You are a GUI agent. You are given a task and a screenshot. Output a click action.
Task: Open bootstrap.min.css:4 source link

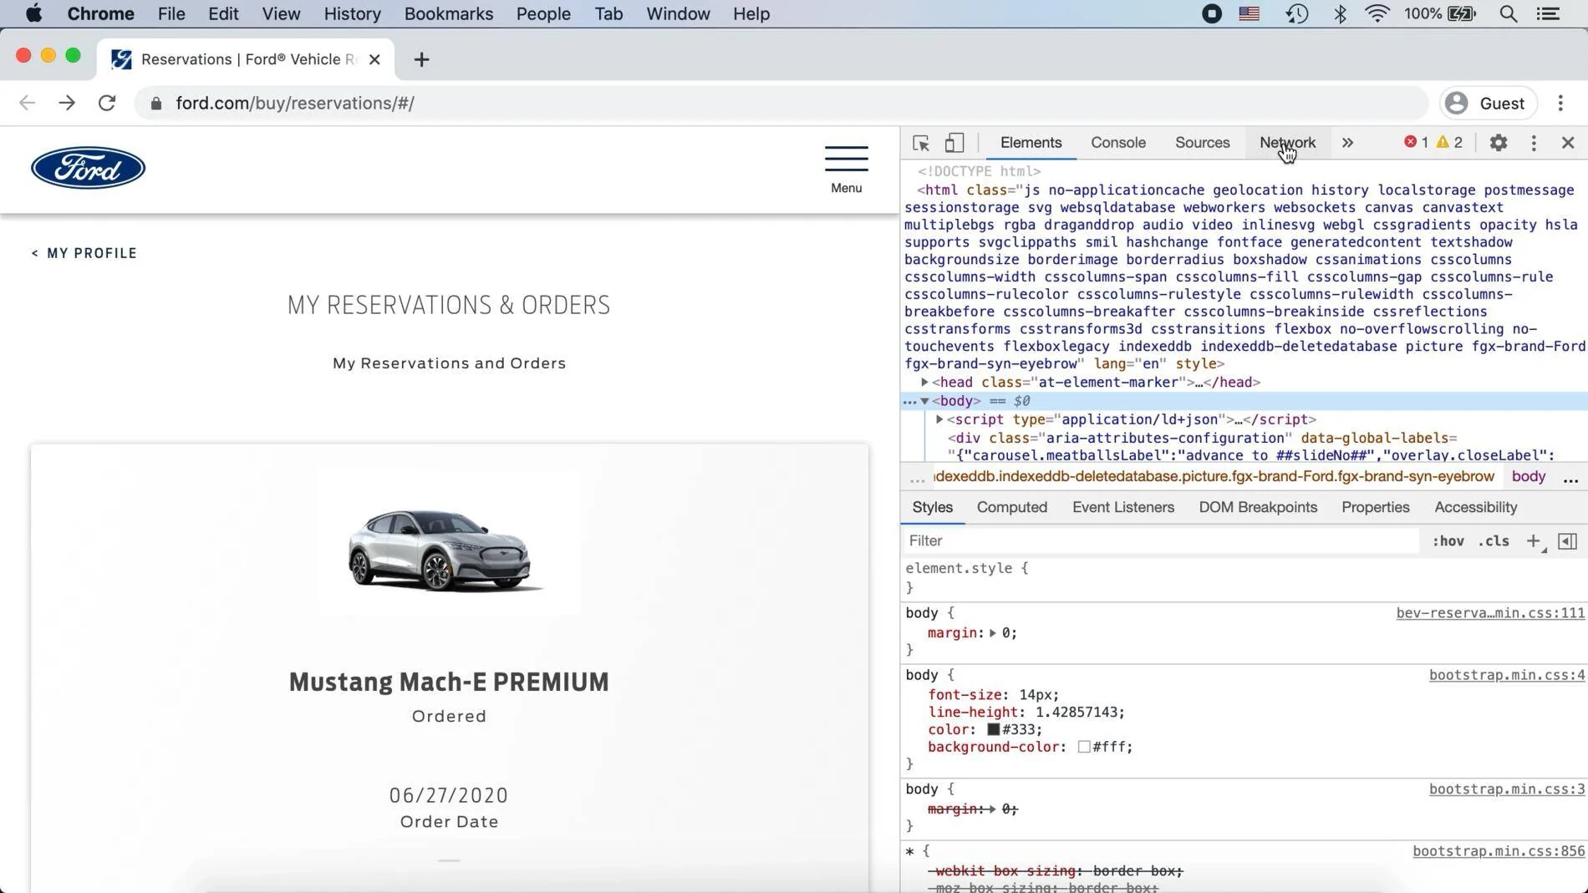point(1506,675)
